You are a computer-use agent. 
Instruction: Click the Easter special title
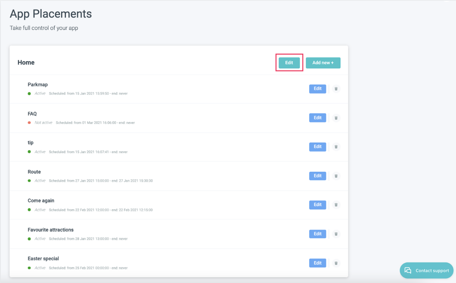pos(43,259)
